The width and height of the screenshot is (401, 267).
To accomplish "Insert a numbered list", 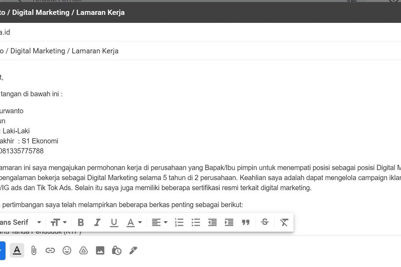I will click(x=179, y=222).
